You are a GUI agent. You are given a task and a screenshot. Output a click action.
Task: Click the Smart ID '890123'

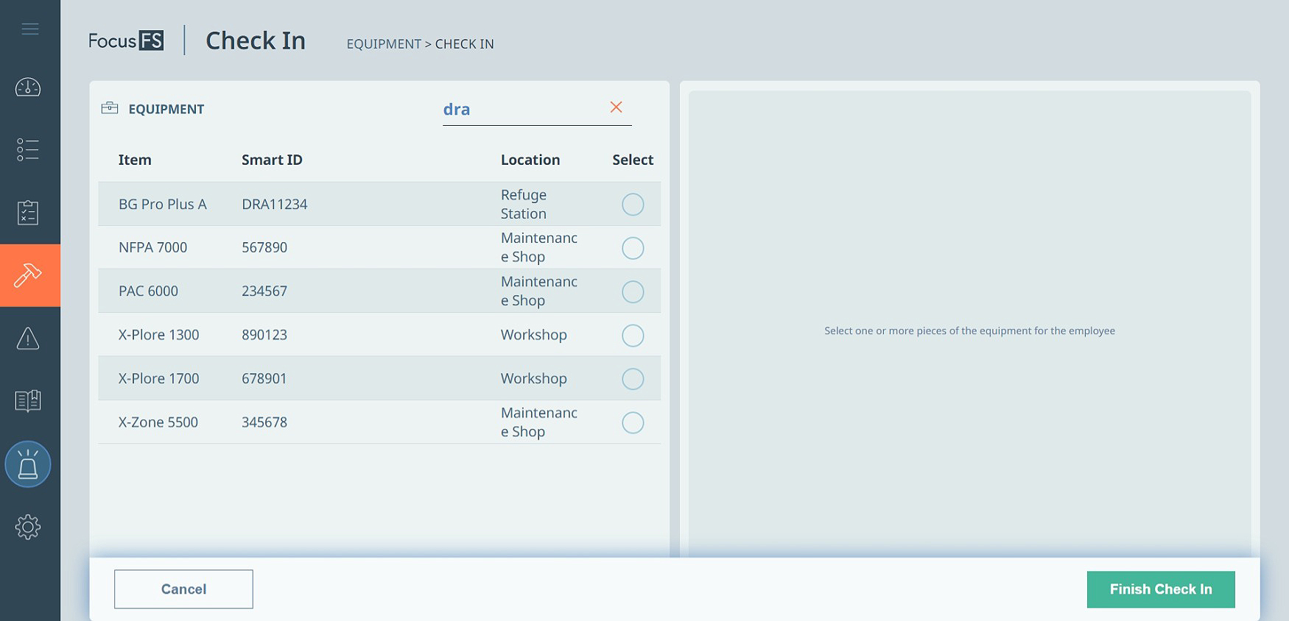click(x=264, y=335)
